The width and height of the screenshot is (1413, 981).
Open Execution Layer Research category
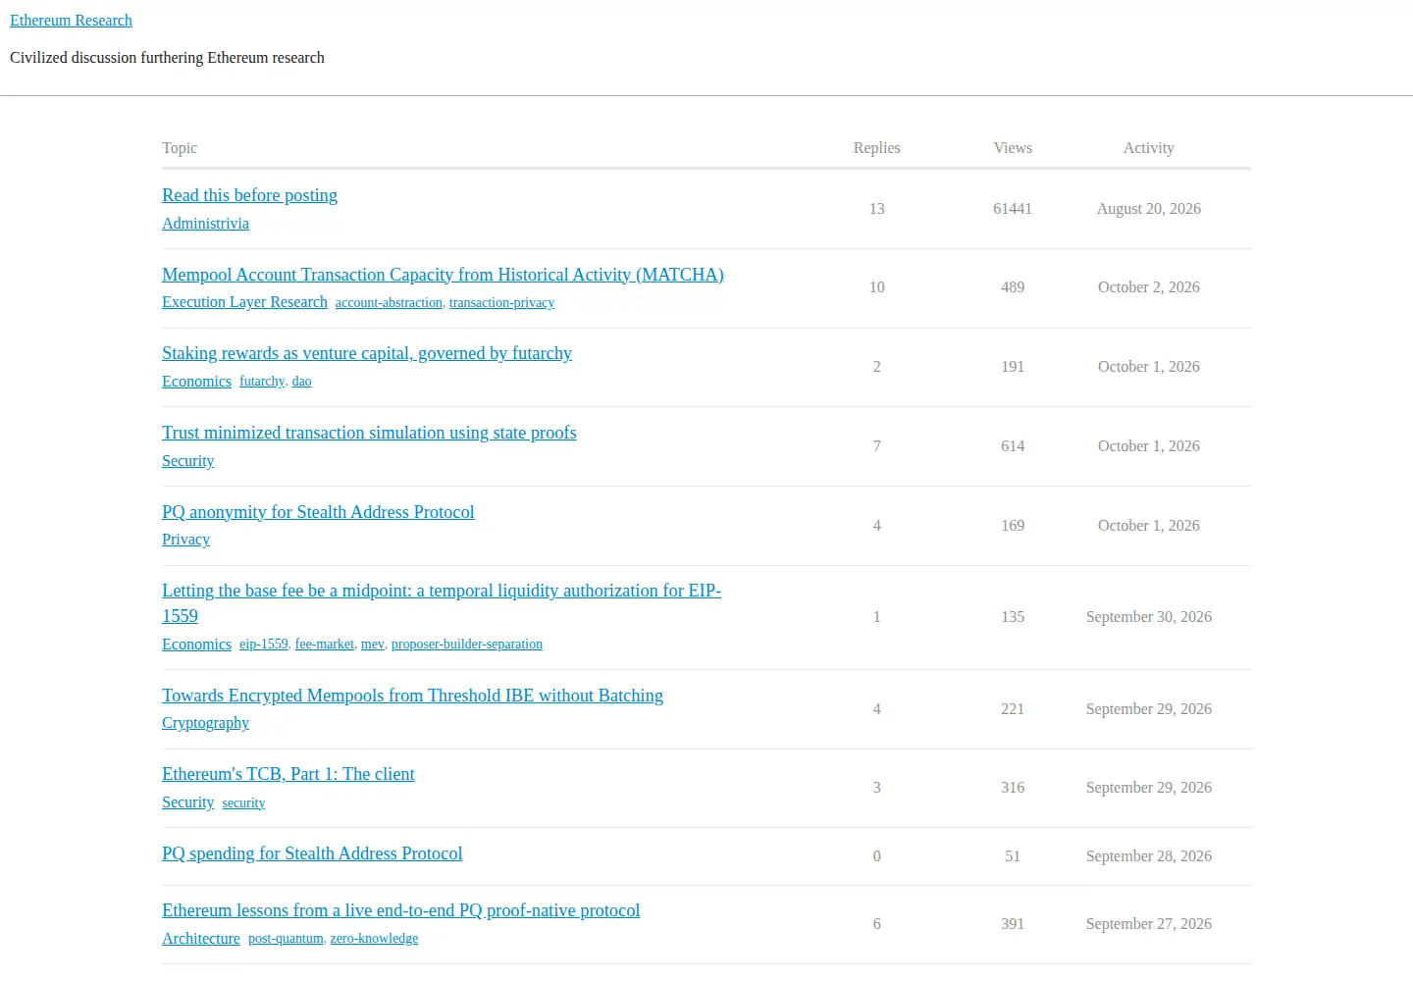244,302
